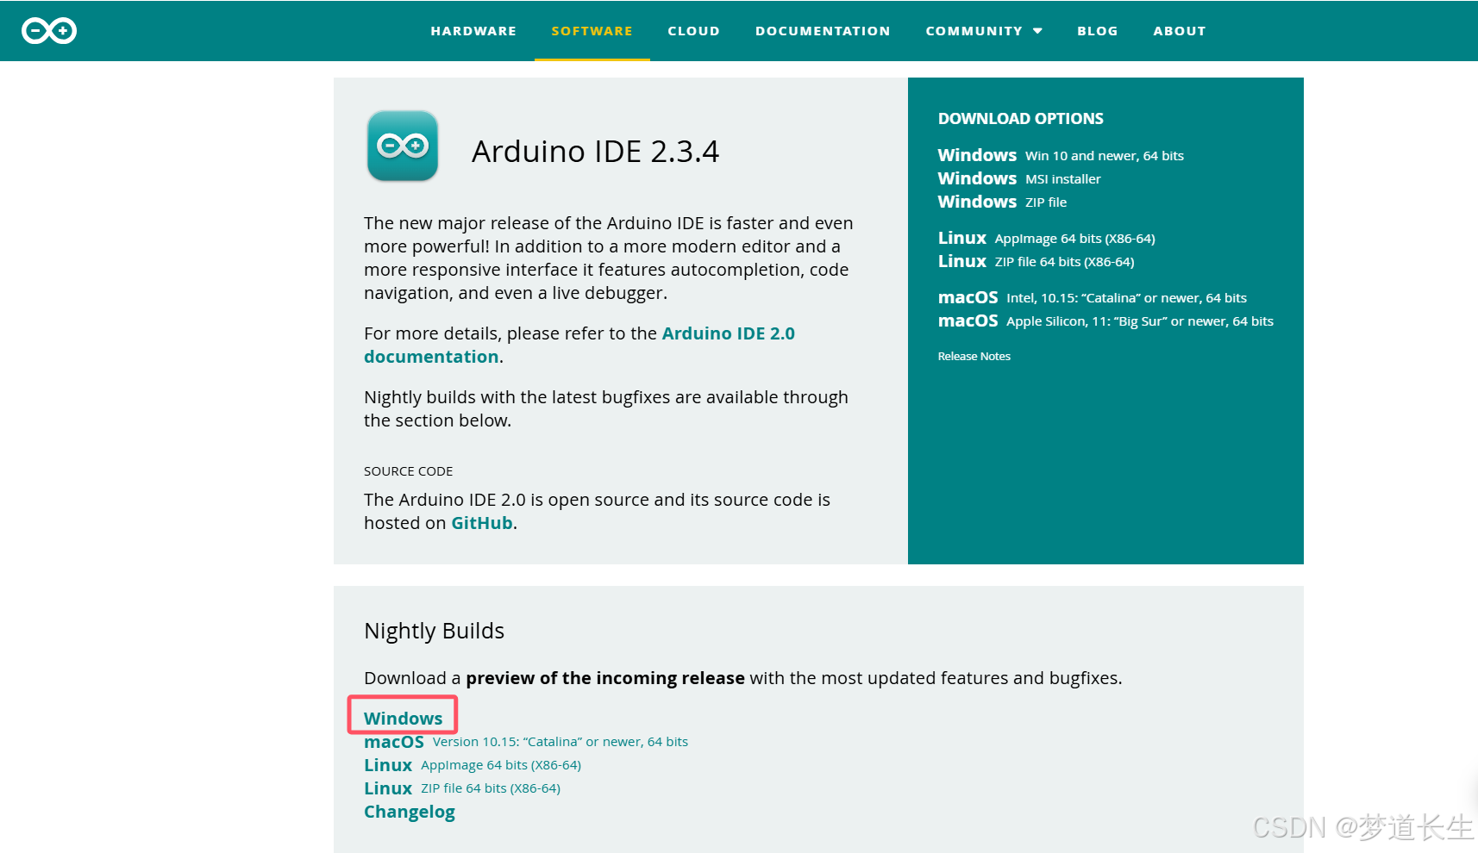This screenshot has width=1478, height=853.
Task: Download nightly Linux AppImage 64 bits
Action: pos(472,765)
